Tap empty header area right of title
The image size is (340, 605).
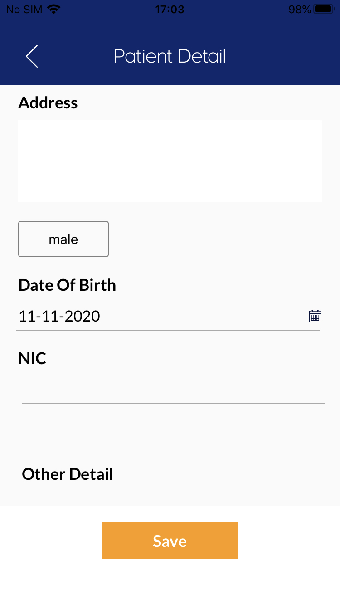[286, 56]
